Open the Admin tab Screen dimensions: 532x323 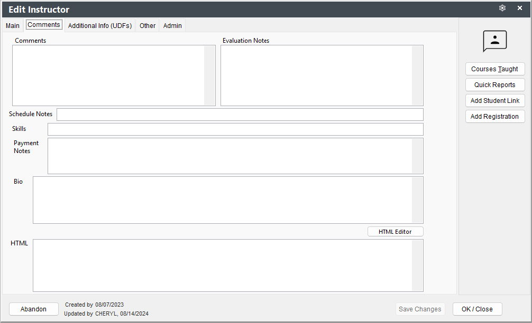(x=172, y=26)
